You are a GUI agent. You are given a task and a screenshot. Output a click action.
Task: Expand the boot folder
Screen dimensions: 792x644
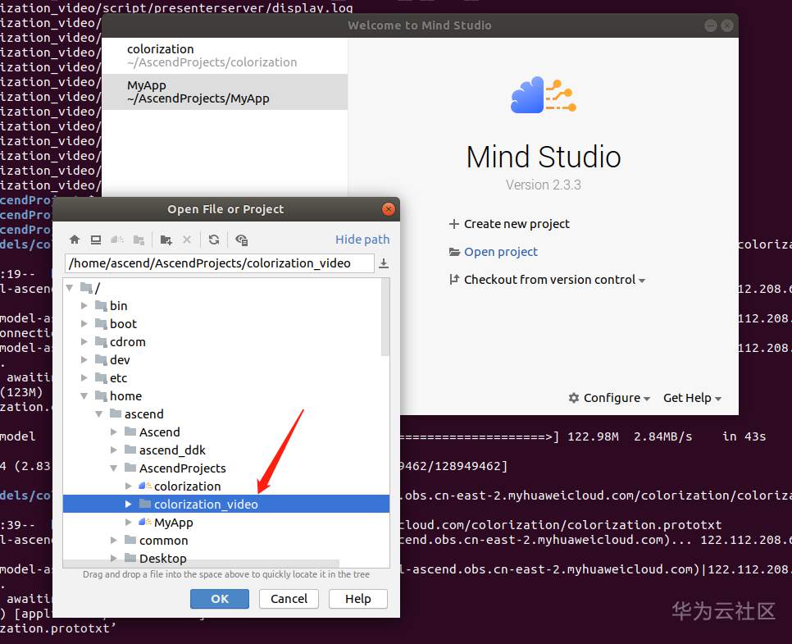(x=84, y=324)
